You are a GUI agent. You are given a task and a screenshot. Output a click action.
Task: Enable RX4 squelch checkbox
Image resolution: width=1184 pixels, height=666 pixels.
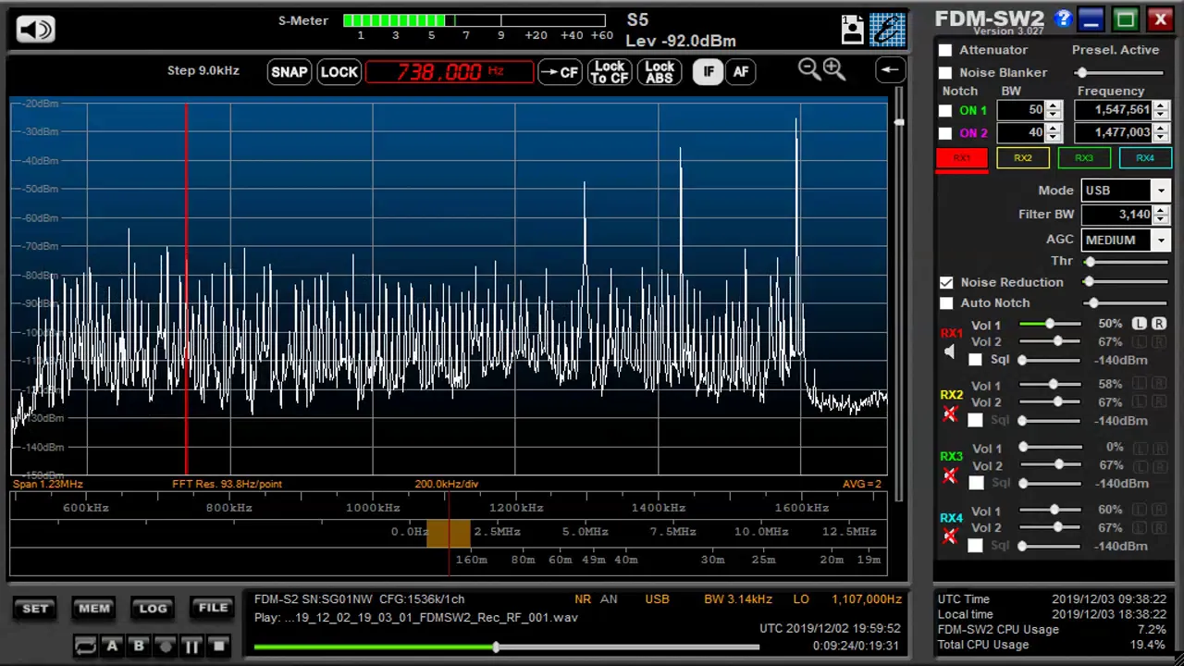coord(975,546)
